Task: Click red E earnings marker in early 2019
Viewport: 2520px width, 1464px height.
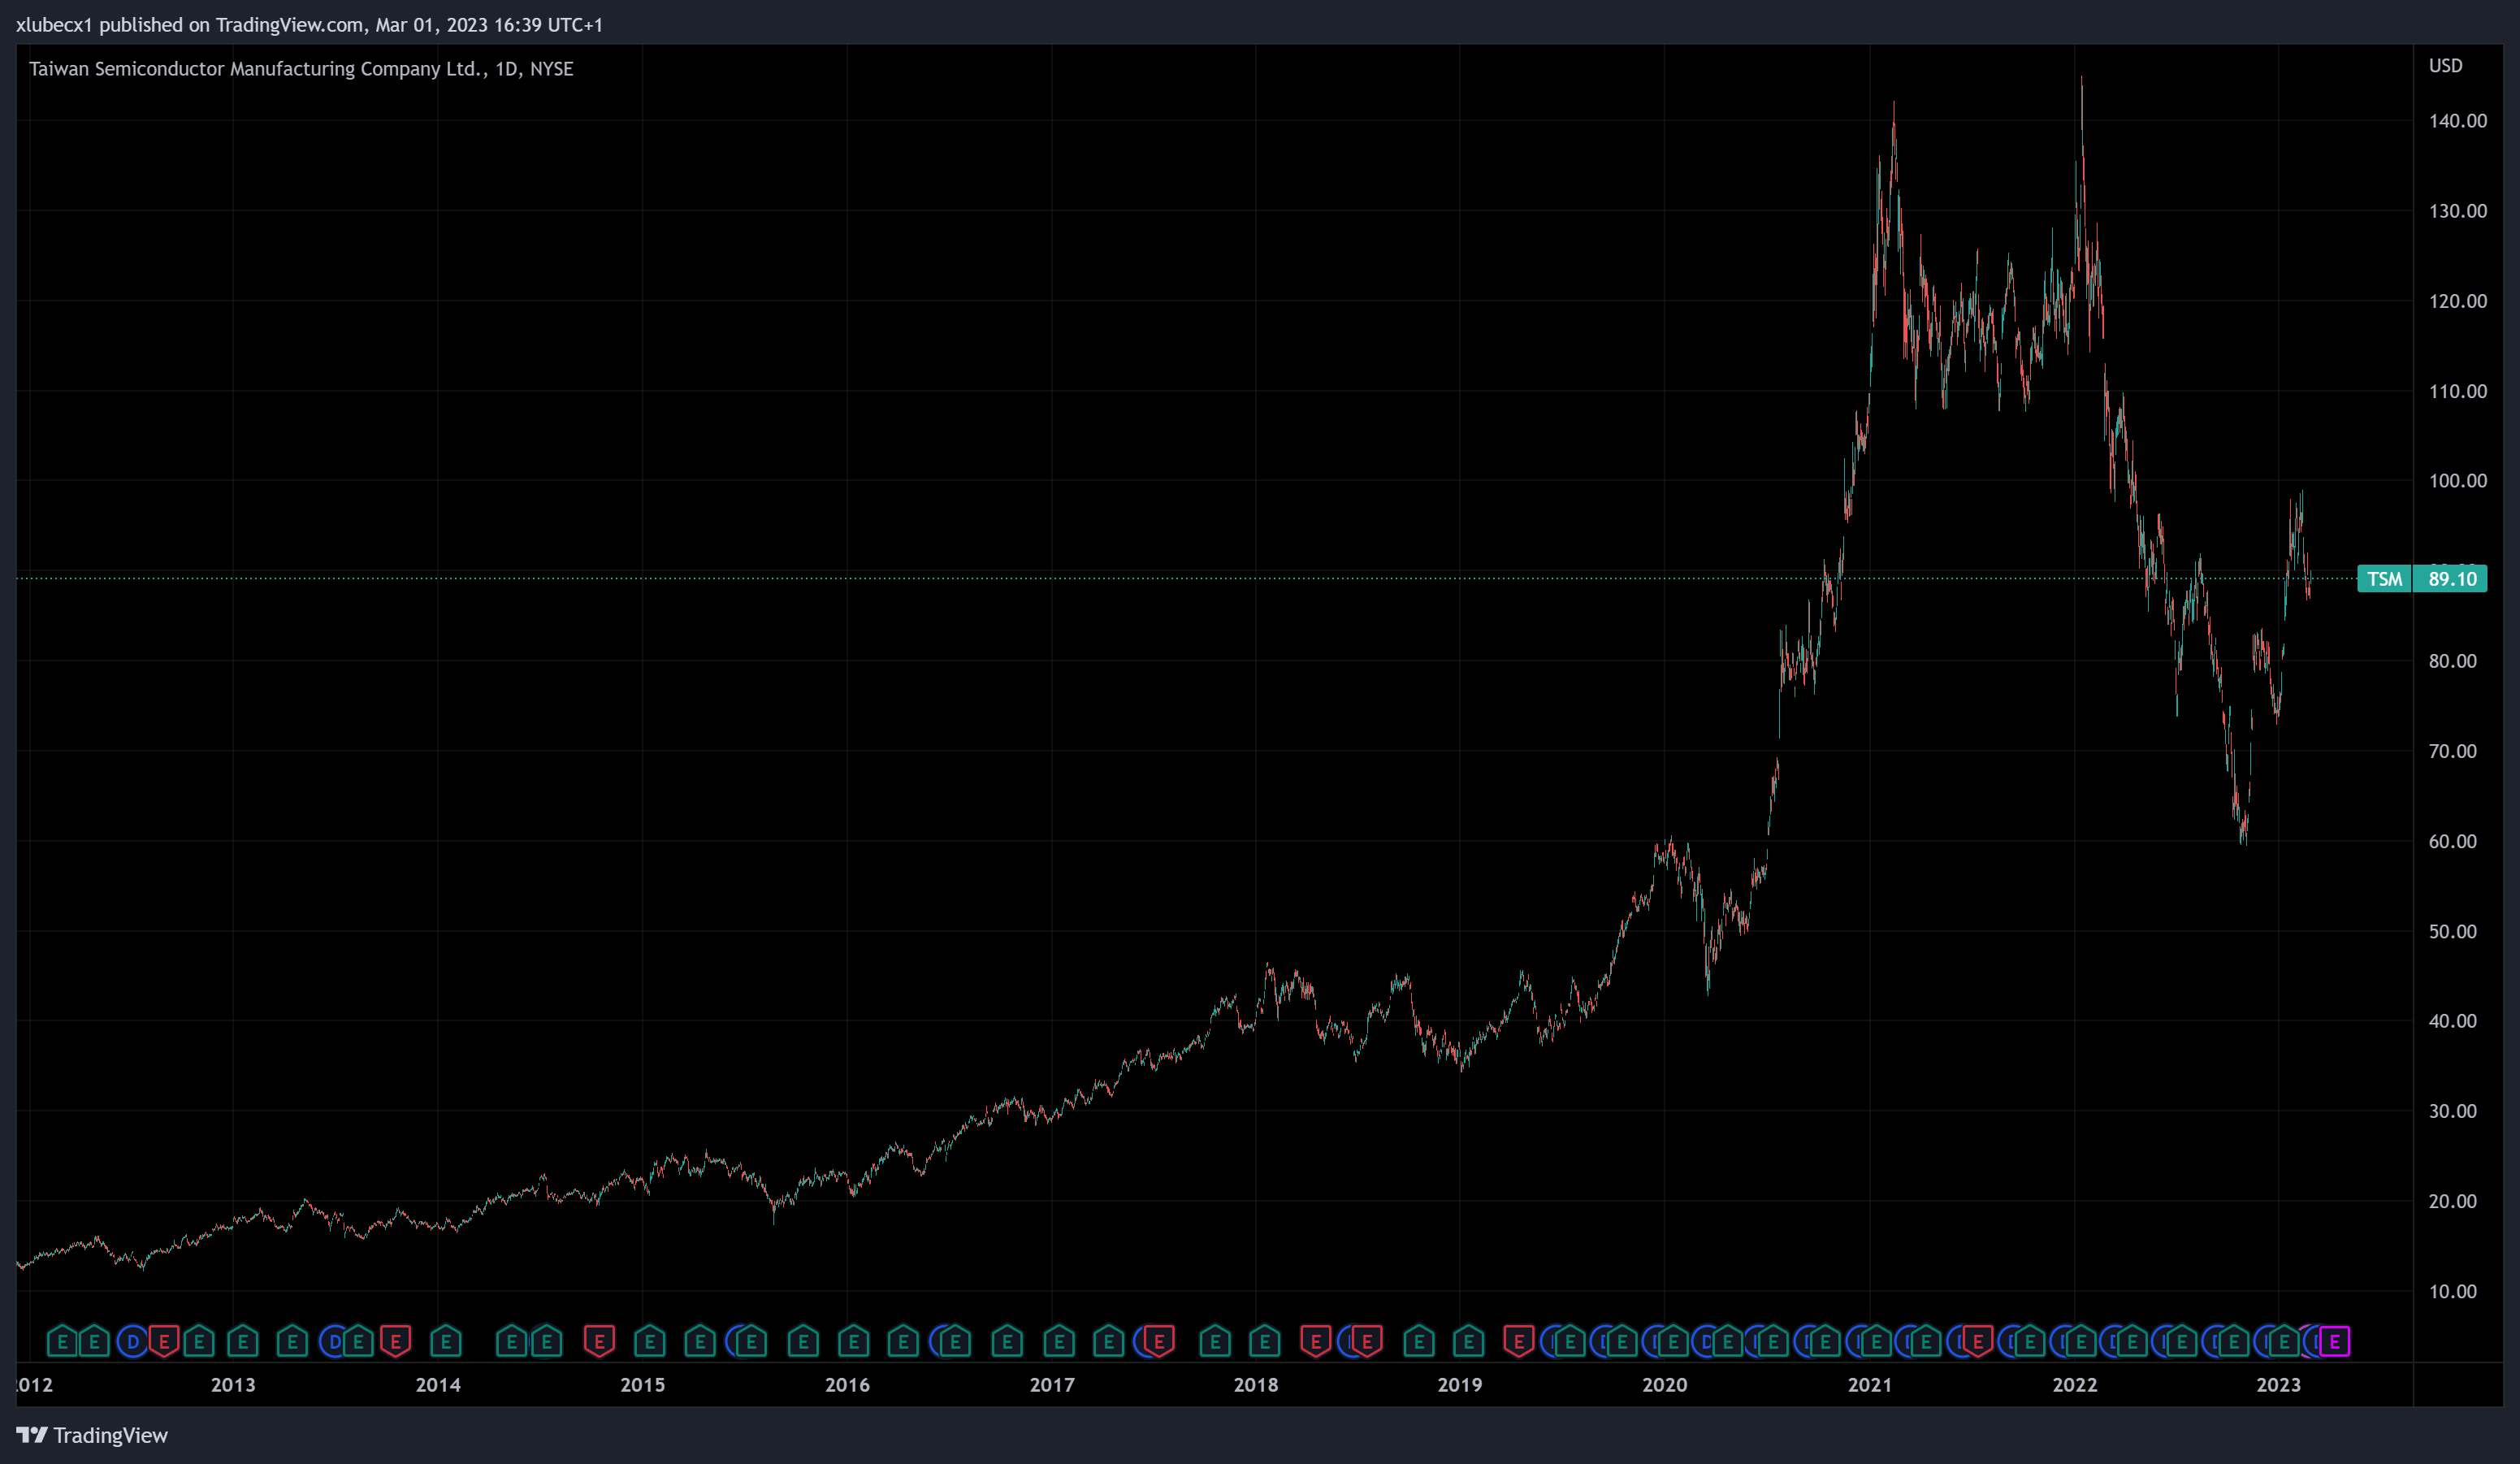Action: tap(1518, 1341)
